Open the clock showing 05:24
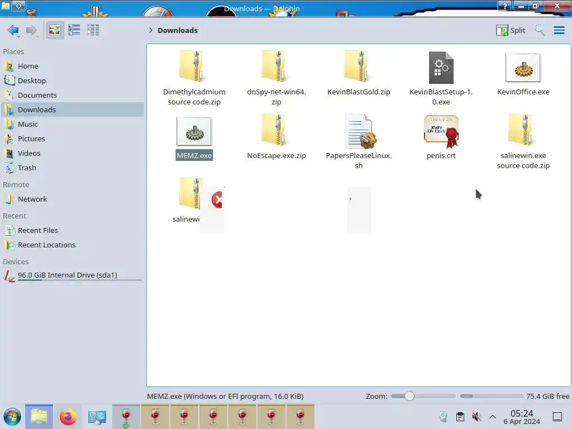572x429 pixels. point(522,417)
